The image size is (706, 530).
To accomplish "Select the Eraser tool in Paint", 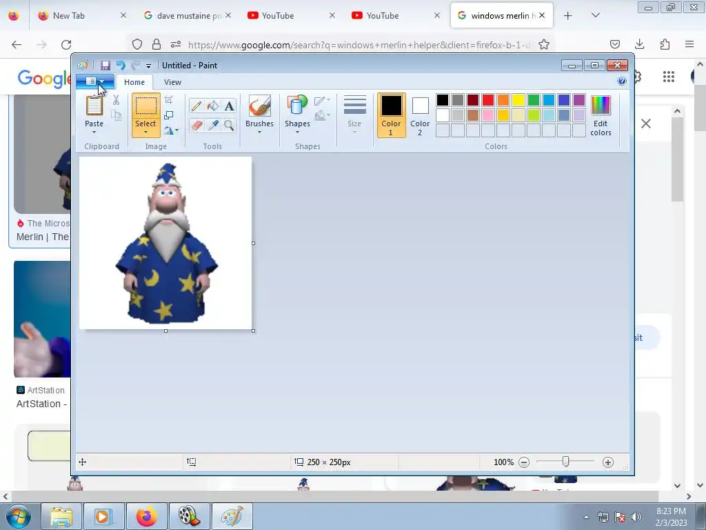I will 196,125.
